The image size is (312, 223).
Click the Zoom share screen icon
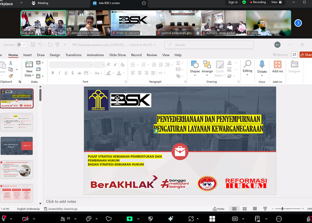point(130,219)
